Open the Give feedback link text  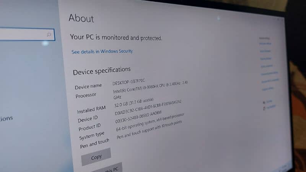click(x=271, y=107)
